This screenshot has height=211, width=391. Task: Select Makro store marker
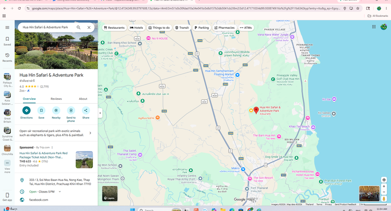pyautogui.click(x=243, y=169)
